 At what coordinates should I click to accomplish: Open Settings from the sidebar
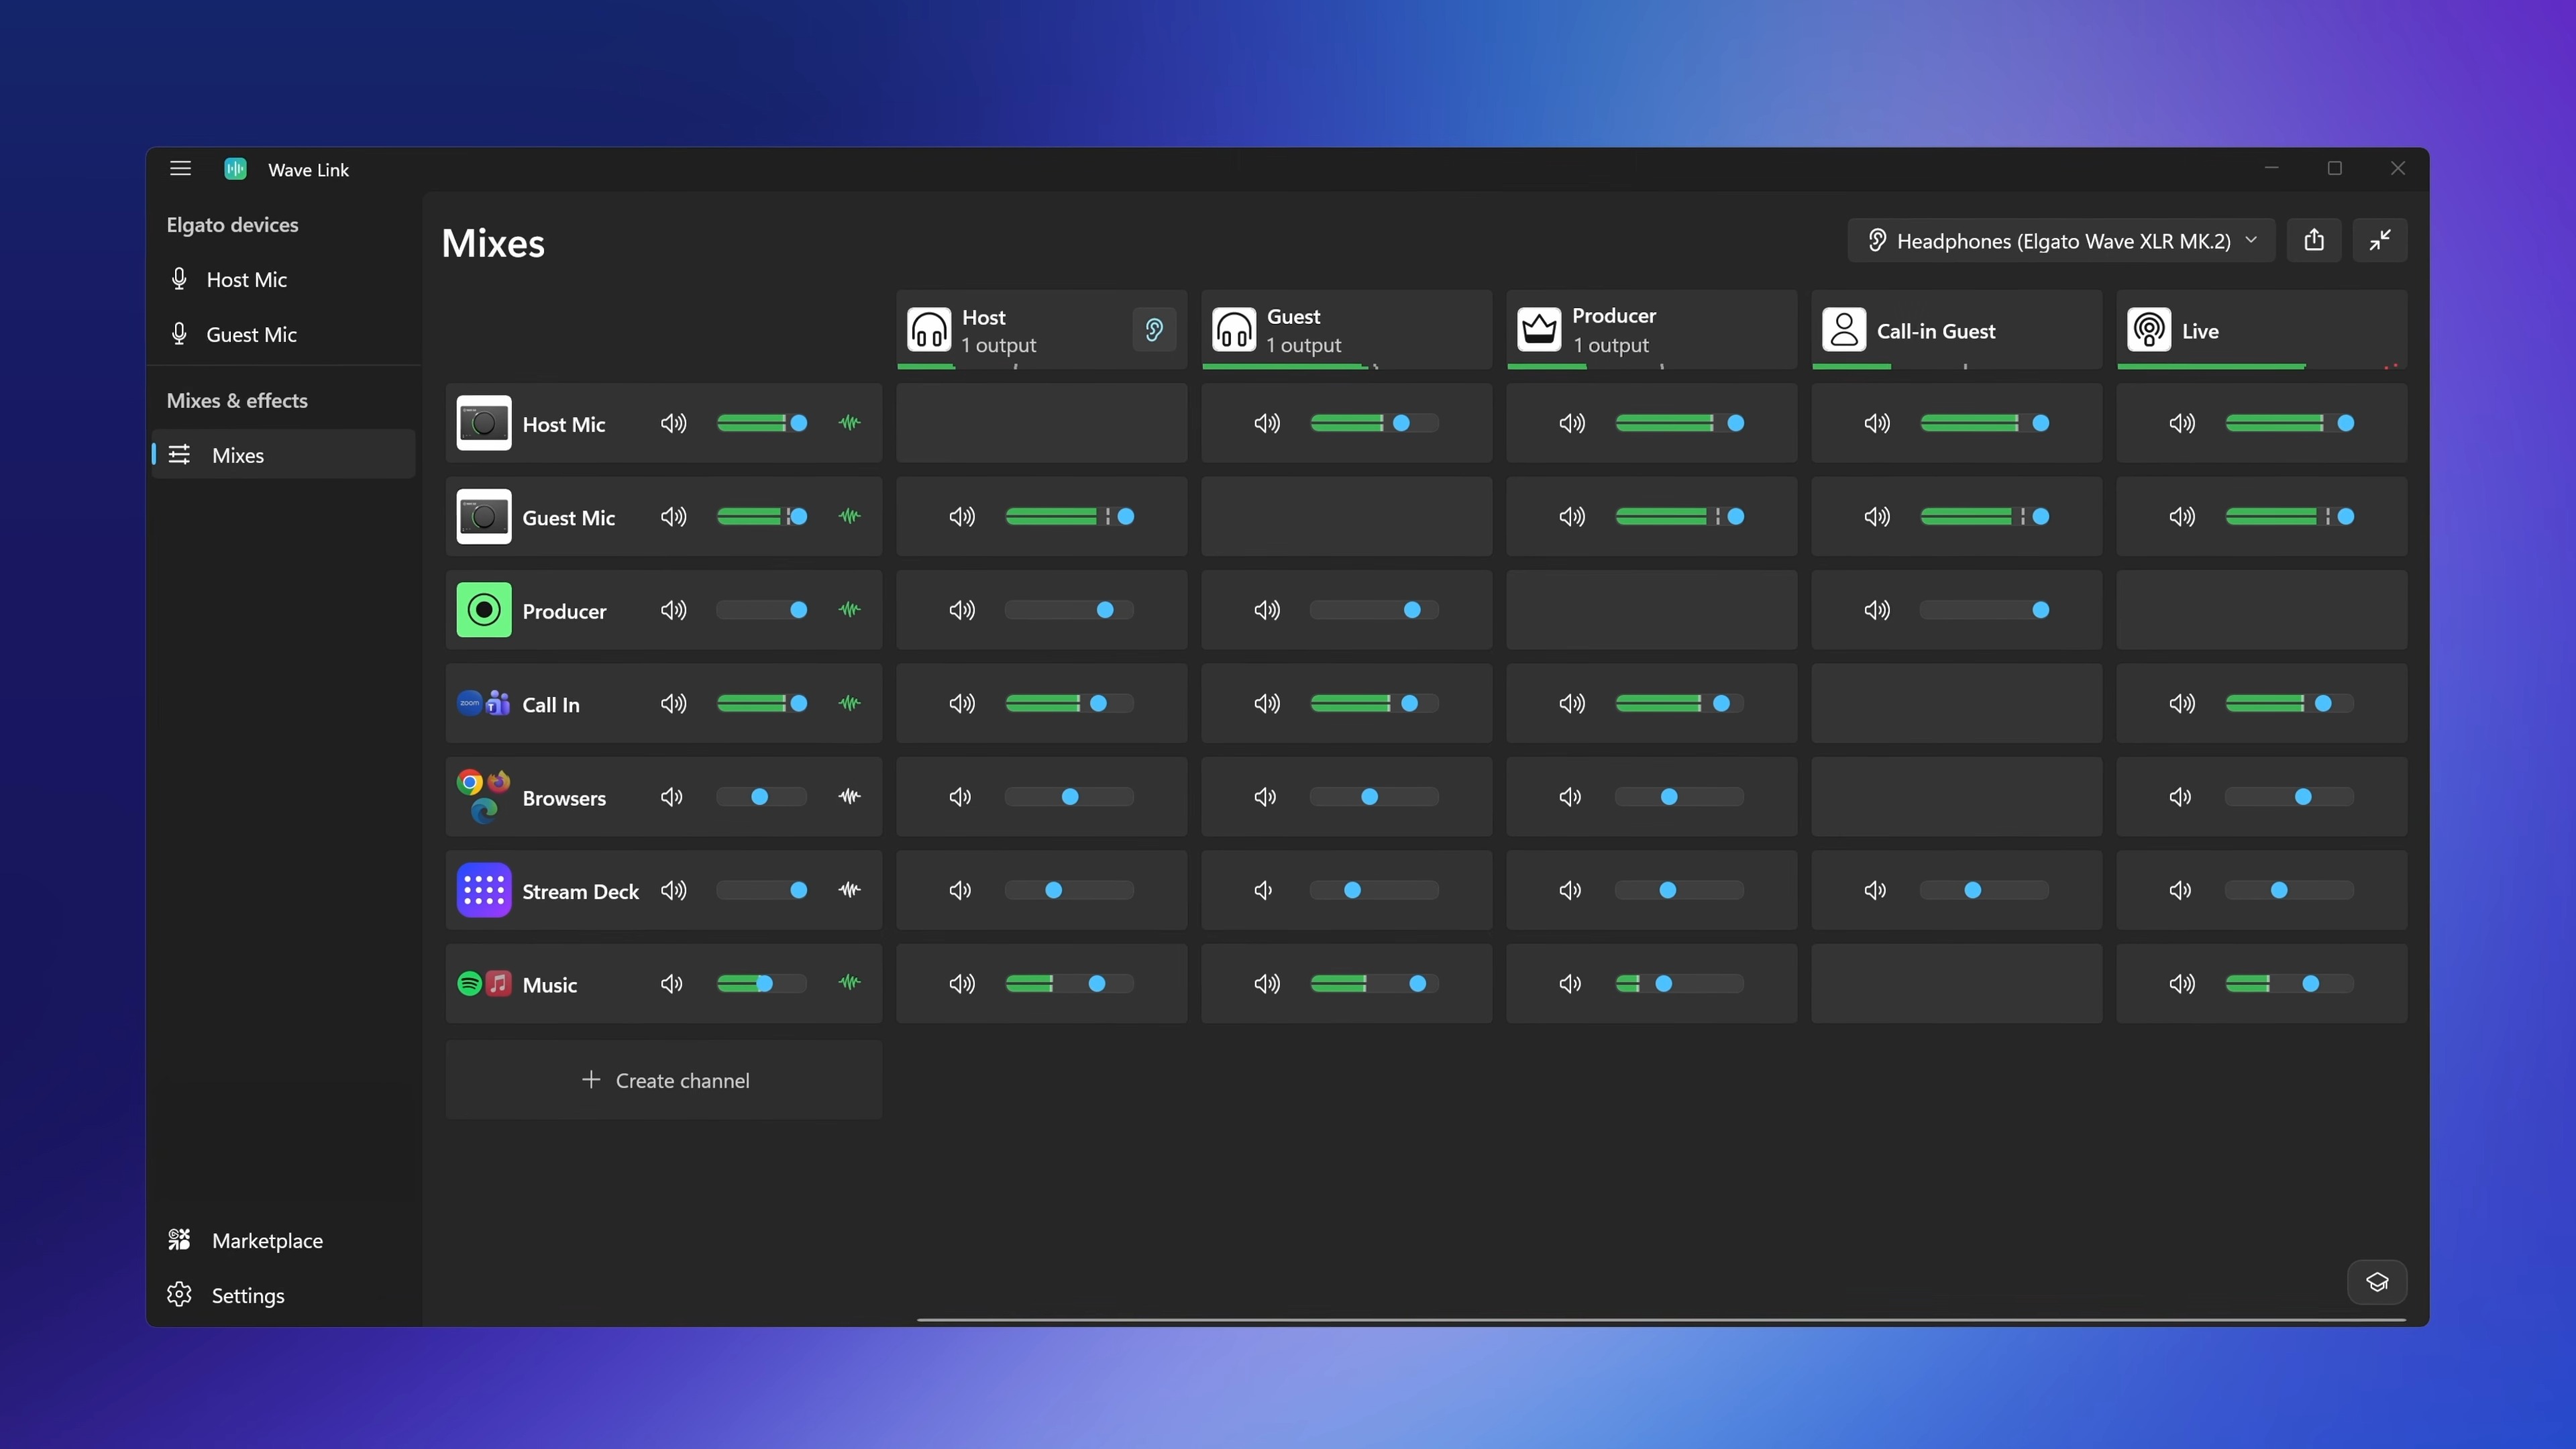(248, 1294)
